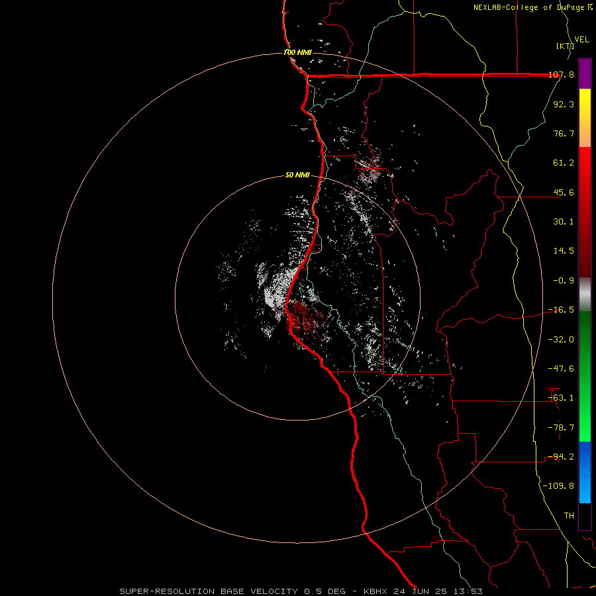Select the VEL product label
The image size is (596, 596).
(582, 40)
